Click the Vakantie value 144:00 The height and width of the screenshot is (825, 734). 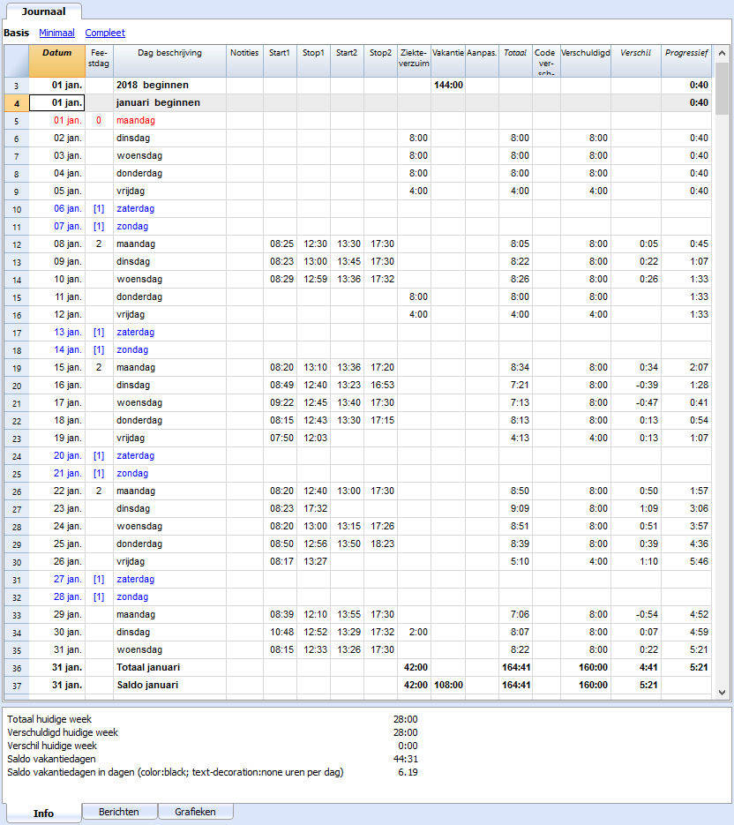pos(448,86)
